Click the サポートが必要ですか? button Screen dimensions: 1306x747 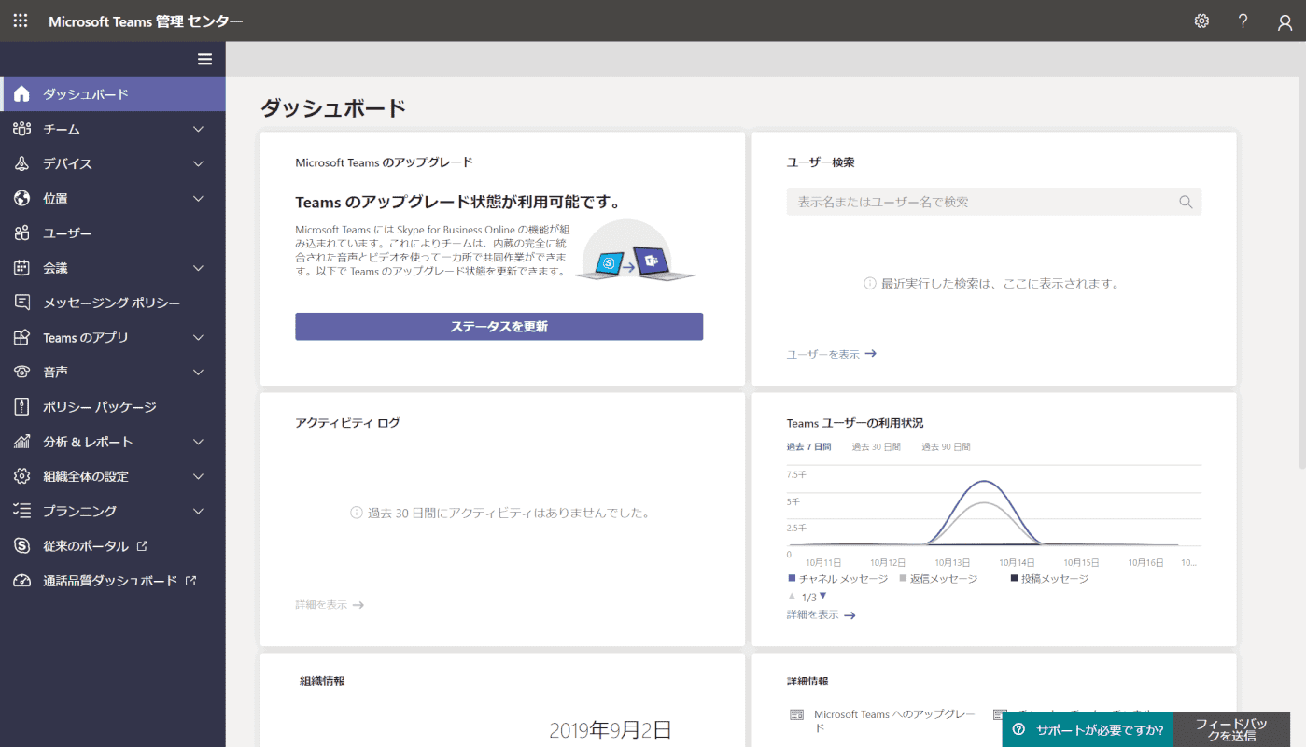click(x=1088, y=730)
